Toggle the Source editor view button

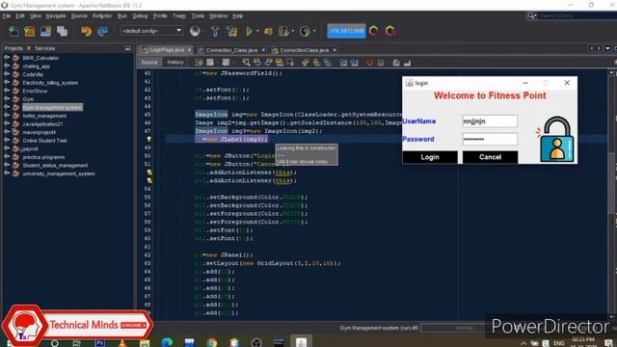pos(149,62)
